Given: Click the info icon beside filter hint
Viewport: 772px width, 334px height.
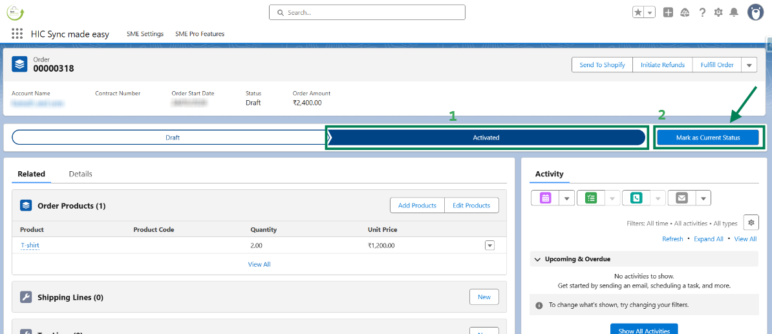Looking at the screenshot, I should point(540,305).
